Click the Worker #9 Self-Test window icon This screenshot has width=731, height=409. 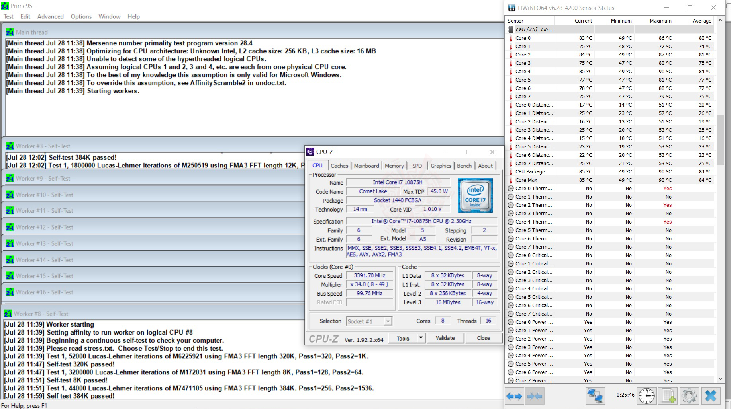point(10,178)
